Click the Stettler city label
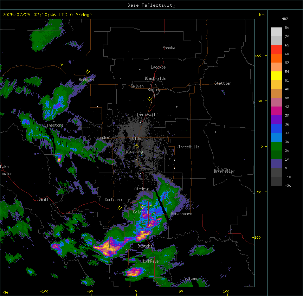 click(x=223, y=83)
